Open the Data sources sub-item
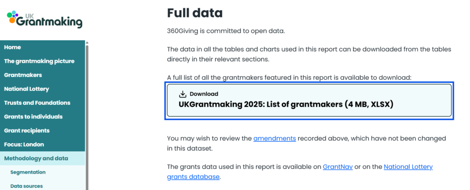Image resolution: width=470 pixels, height=190 pixels. pos(27,186)
